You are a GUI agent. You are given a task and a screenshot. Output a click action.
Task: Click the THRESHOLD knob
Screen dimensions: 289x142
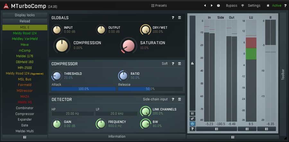(57, 76)
